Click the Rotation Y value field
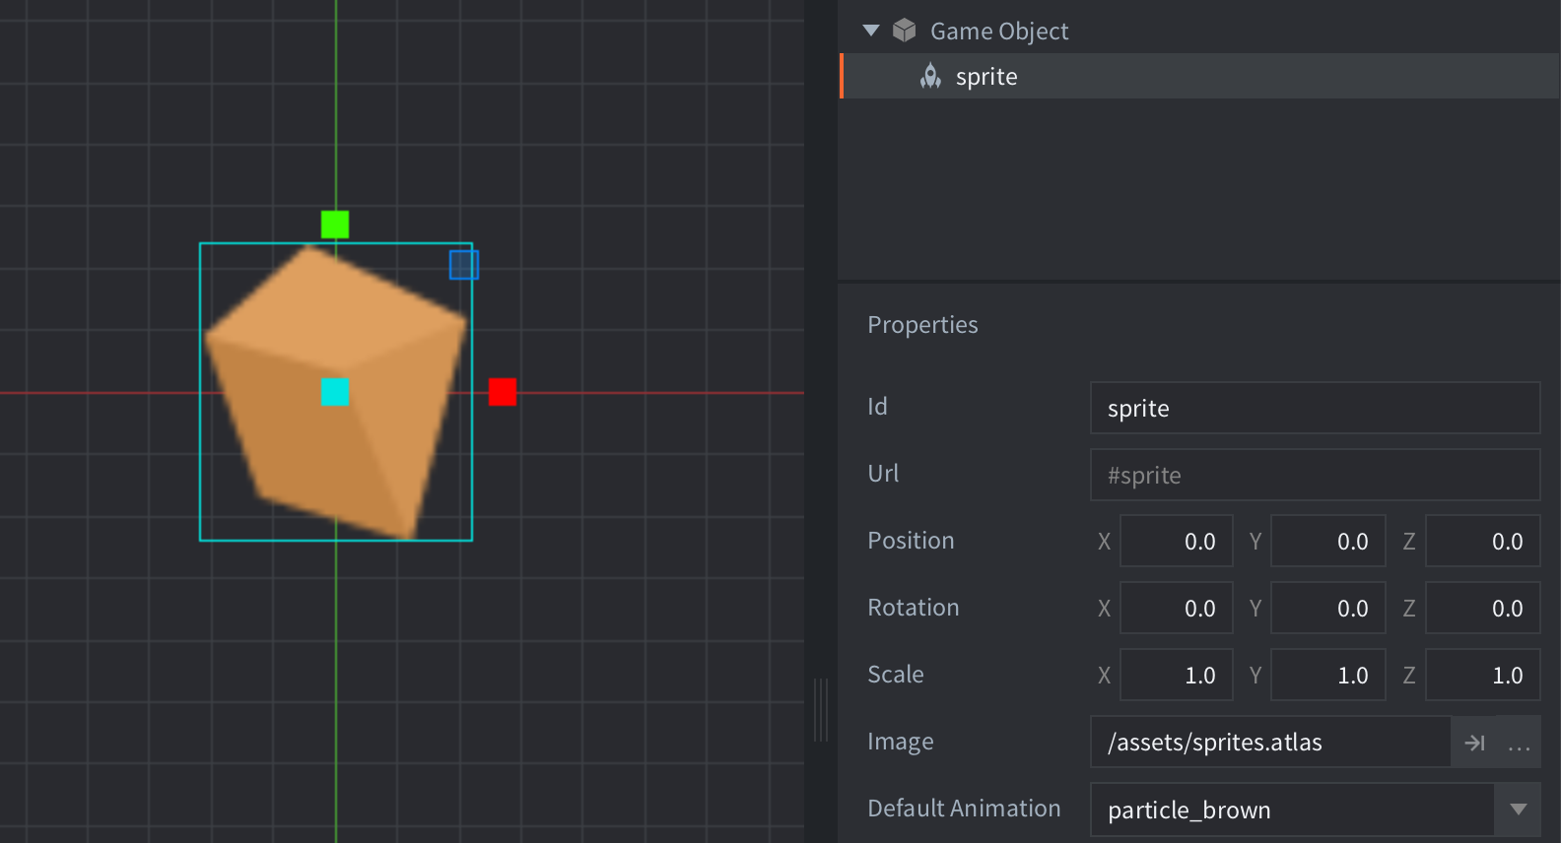1561x843 pixels. coord(1328,609)
